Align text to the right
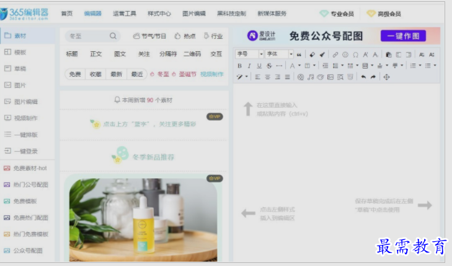452x266 pixels. pyautogui.click(x=278, y=77)
